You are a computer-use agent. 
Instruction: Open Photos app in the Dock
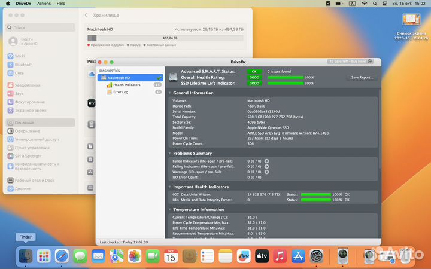click(x=135, y=256)
